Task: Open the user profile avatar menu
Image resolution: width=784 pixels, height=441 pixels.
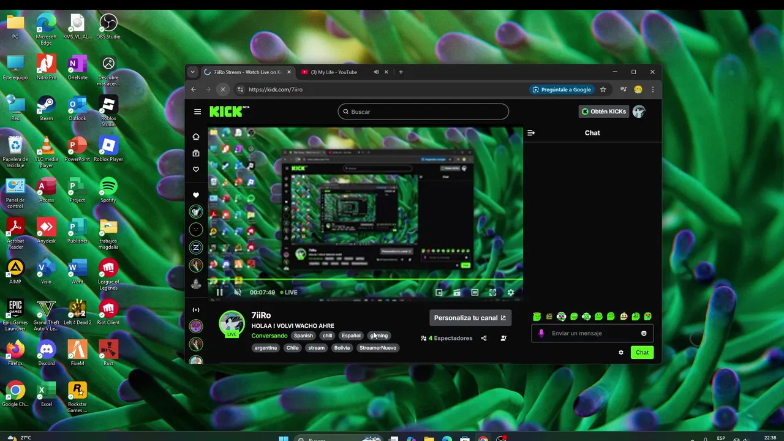Action: (x=639, y=111)
